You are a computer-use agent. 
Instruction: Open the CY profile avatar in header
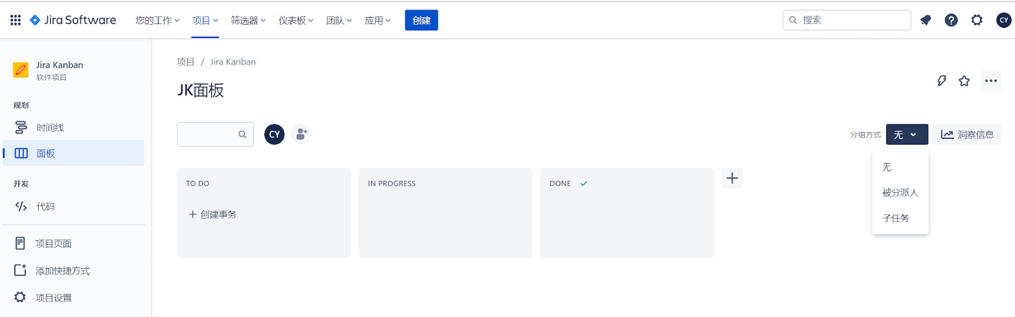click(1004, 20)
